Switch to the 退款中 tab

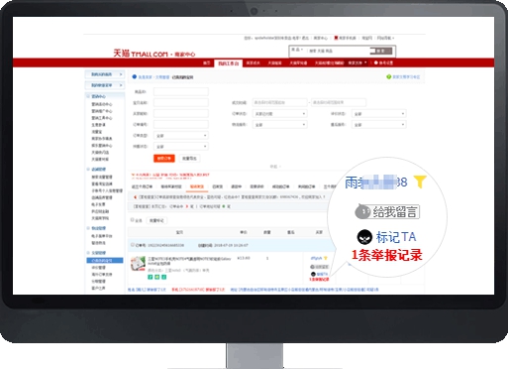coord(236,186)
